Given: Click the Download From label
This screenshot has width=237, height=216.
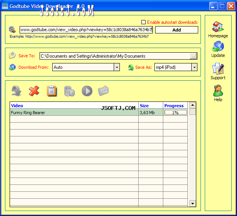Looking at the screenshot, I should click(x=33, y=67).
